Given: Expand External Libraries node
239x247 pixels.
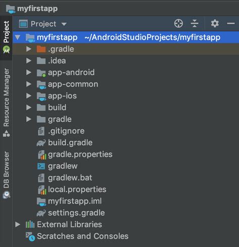Looking at the screenshot, I should click(18, 224).
